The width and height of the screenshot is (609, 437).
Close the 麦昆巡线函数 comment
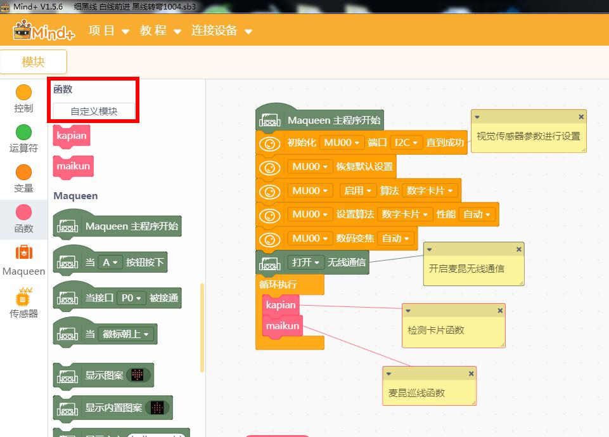(x=471, y=373)
